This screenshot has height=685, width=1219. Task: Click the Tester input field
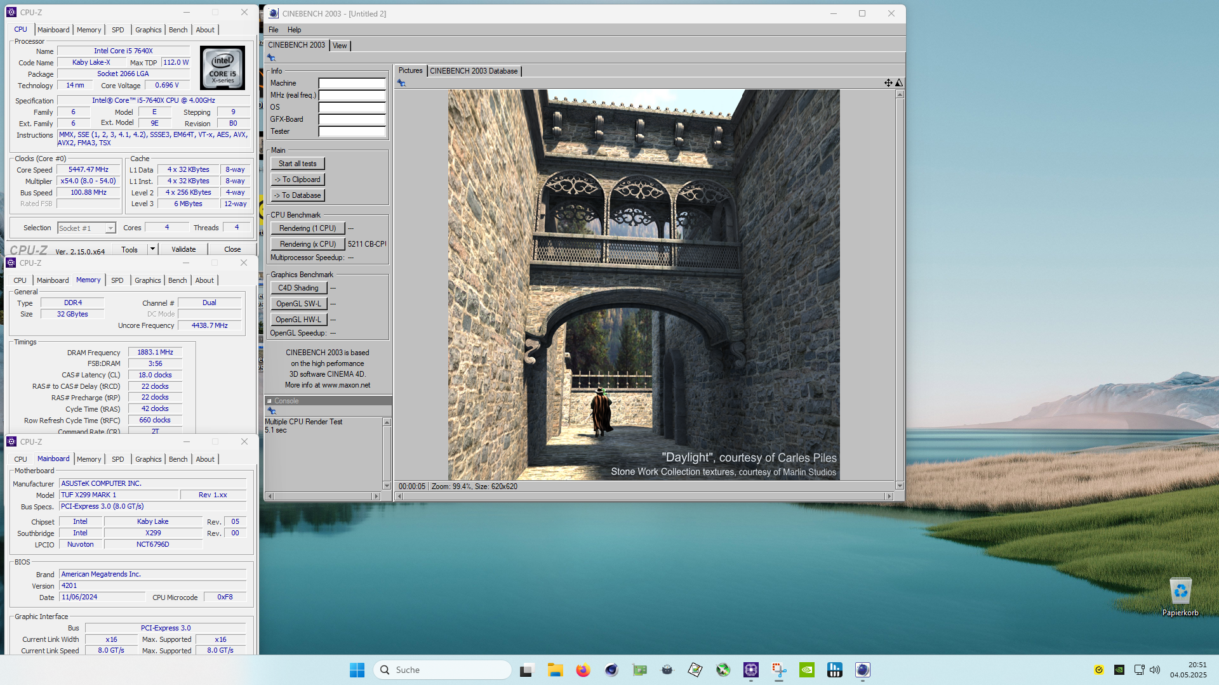[352, 131]
